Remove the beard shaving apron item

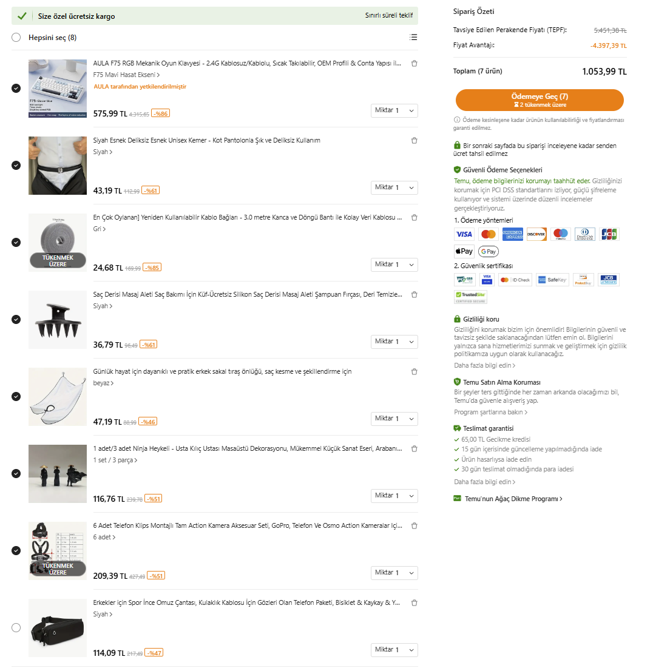click(x=414, y=371)
